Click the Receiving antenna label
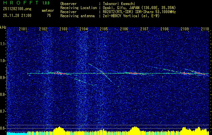212x135 pixels. tap(78, 16)
